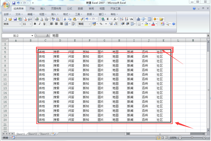The width and height of the screenshot is (211, 141).
Task: Run the spelling check tool
Action: pos(53,19)
